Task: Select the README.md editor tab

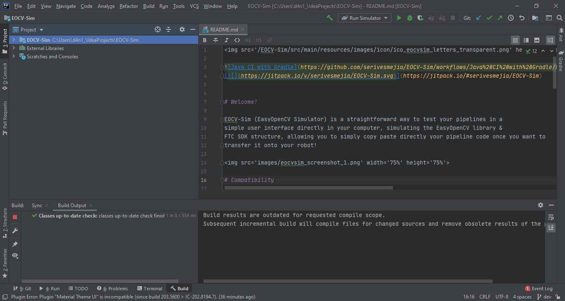Action: pyautogui.click(x=224, y=29)
